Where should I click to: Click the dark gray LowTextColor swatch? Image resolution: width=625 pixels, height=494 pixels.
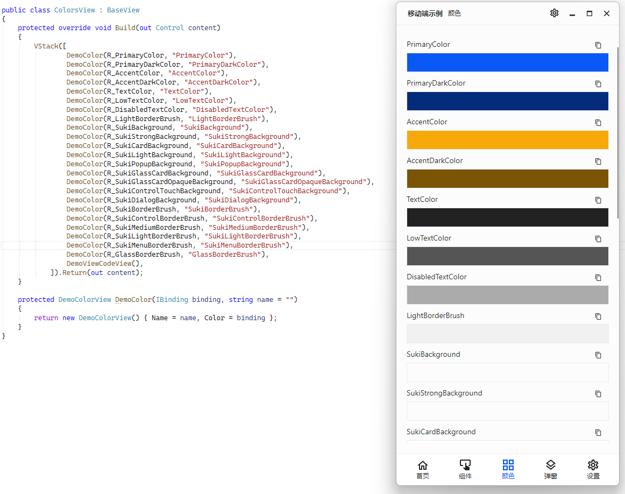click(x=507, y=256)
